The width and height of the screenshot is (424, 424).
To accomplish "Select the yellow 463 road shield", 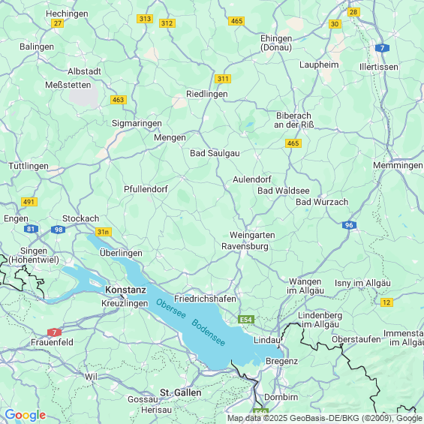I will (119, 100).
